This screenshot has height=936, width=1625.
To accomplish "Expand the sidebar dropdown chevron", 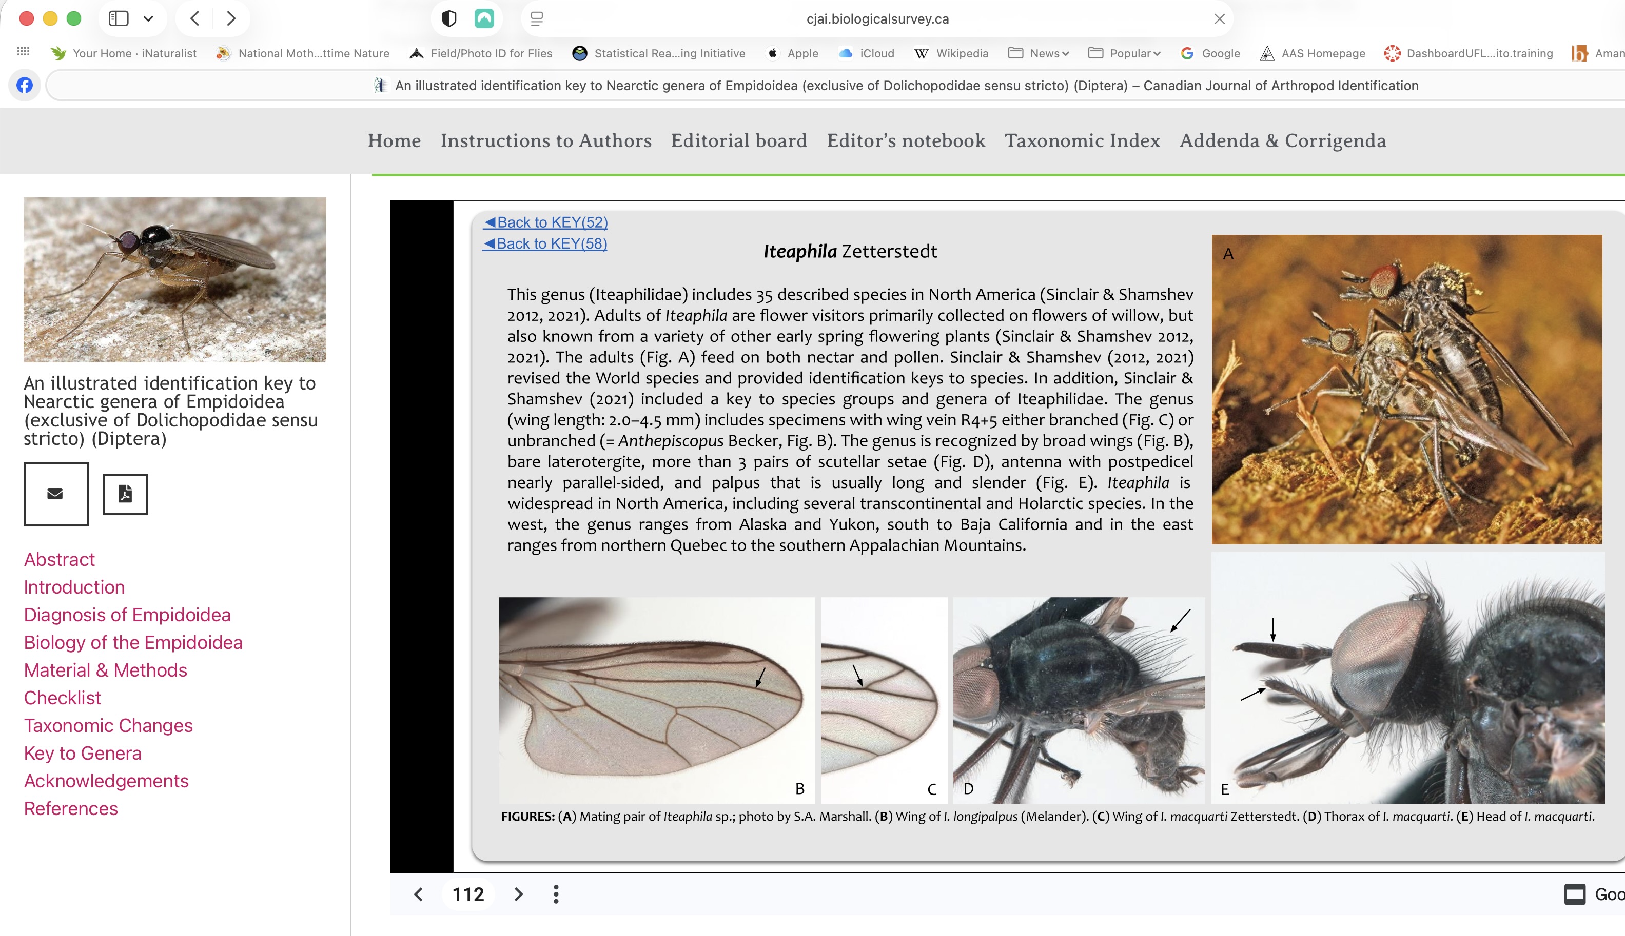I will pos(149,18).
